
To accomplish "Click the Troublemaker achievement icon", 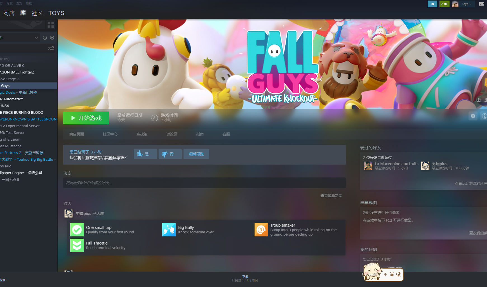I will (x=261, y=230).
